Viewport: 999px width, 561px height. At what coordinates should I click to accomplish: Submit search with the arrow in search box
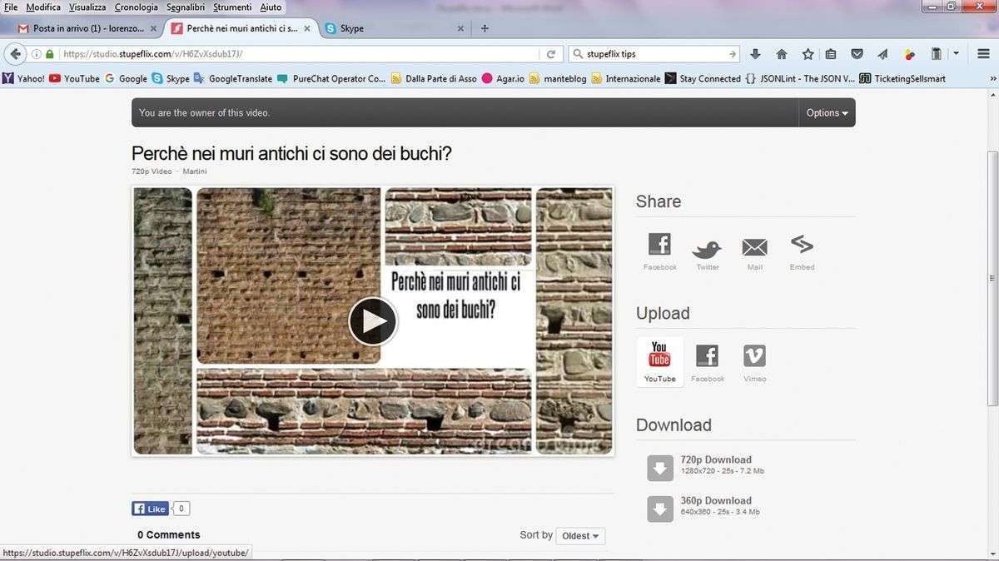tap(733, 54)
